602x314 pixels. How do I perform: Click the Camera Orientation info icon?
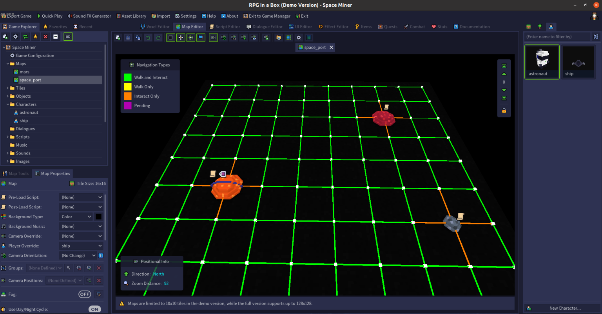coord(101,256)
